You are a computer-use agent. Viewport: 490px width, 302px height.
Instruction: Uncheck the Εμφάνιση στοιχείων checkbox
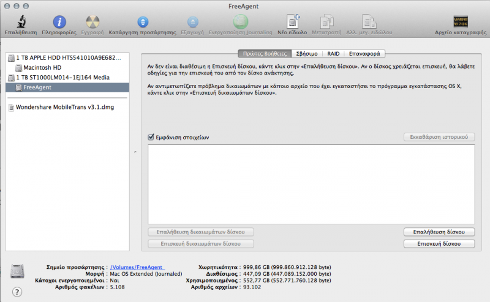tap(151, 137)
